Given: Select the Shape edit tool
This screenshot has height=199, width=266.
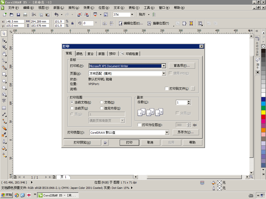Looking at the screenshot, I should tap(4, 40).
